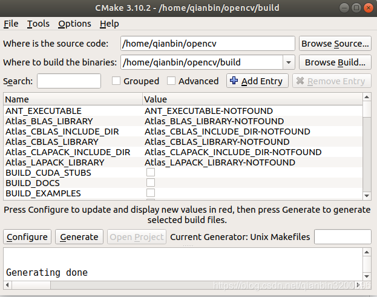Viewport: 377px width, 297px height.
Task: Click Browse Source button
Action: tap(335, 44)
